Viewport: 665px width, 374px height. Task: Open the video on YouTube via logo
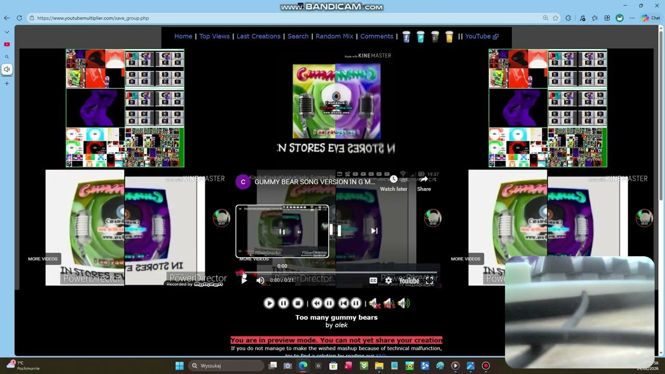click(409, 280)
